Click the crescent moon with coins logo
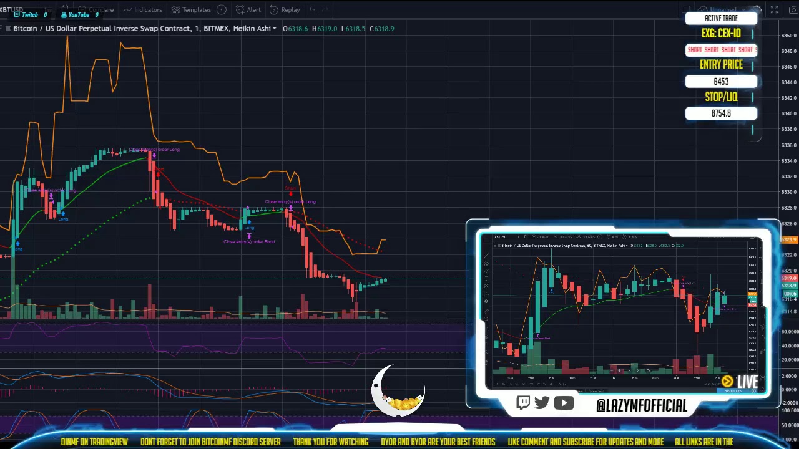The width and height of the screenshot is (799, 449). tap(398, 392)
